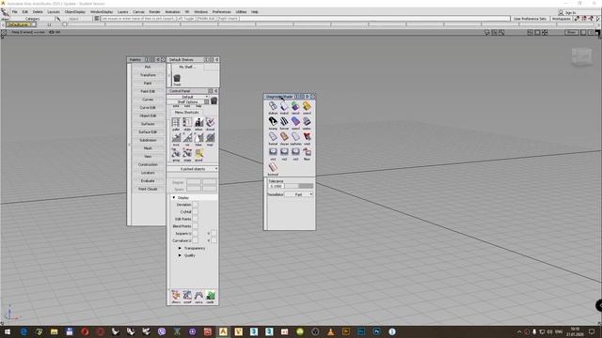Pick the purple-green random color shade icon
The width and height of the screenshot is (602, 338).
coord(295,106)
